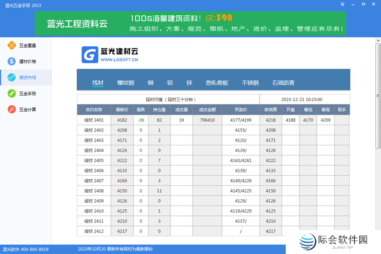The image size is (381, 254).
Task: Switch to the 铜 tab
Action: pos(150,83)
